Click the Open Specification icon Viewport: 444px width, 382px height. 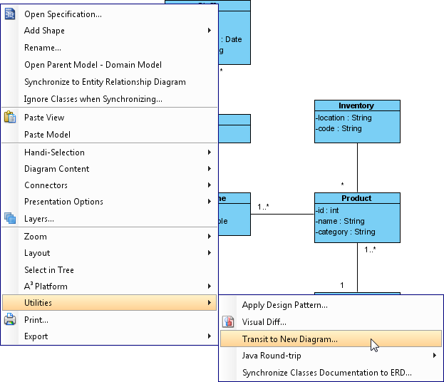click(10, 14)
